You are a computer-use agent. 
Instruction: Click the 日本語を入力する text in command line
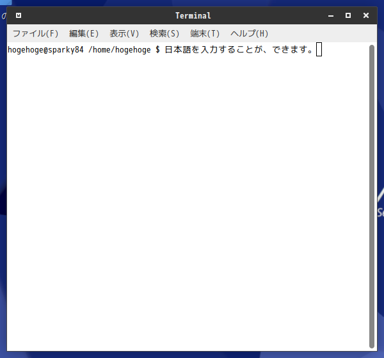(x=200, y=50)
